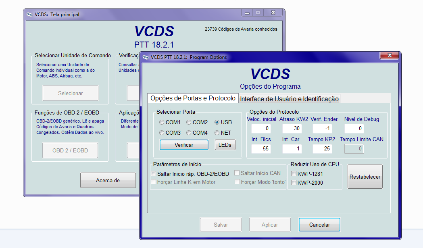Click the Tempo KP2 input field
The image size is (423, 248).
point(322,149)
